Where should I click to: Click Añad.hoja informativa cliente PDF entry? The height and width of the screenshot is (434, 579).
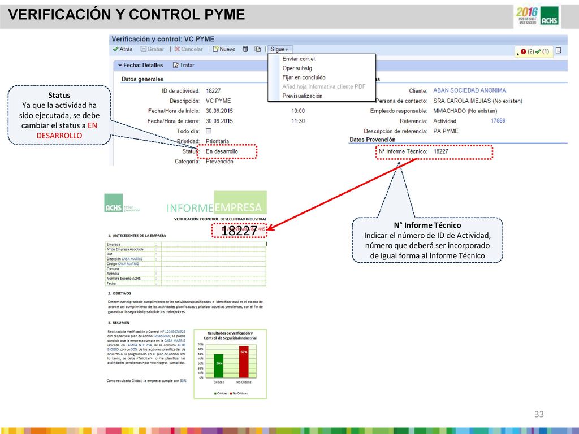[x=324, y=86]
